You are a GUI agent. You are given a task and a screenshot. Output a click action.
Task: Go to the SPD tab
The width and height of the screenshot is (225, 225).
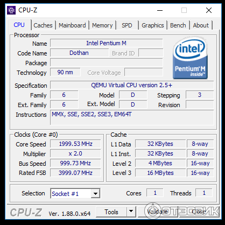pyautogui.click(x=127, y=25)
